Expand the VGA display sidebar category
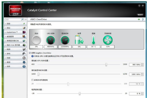The height and width of the screenshot is (98, 147). click(x=15, y=45)
